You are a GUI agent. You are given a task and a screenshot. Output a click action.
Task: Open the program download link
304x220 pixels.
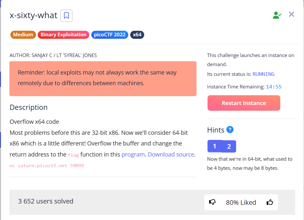tap(133, 155)
